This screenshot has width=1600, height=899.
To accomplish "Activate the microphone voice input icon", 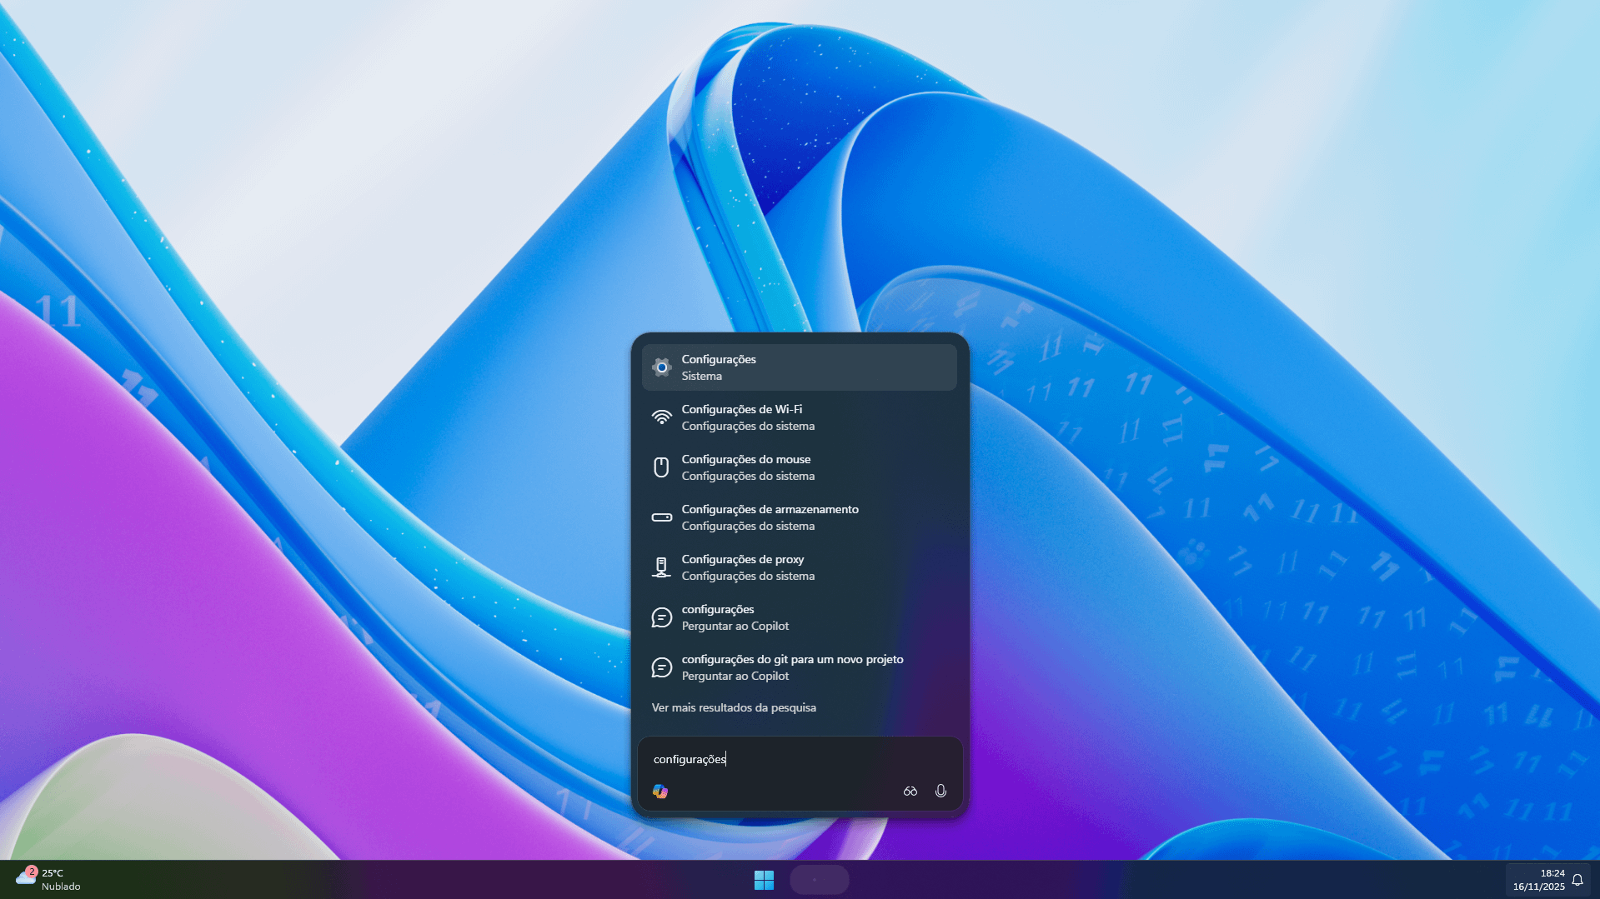I will coord(940,791).
